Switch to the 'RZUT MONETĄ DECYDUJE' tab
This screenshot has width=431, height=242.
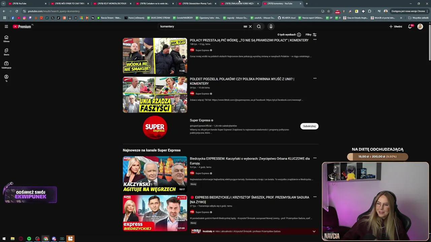pos(112,4)
